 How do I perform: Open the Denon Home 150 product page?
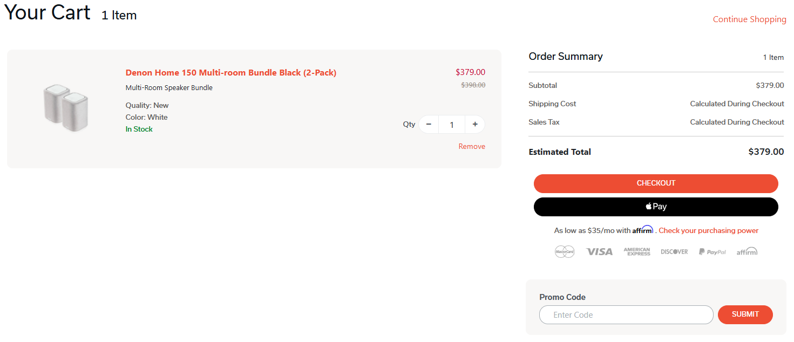[x=231, y=72]
